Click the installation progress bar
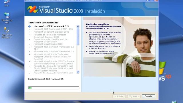 click(53, 88)
